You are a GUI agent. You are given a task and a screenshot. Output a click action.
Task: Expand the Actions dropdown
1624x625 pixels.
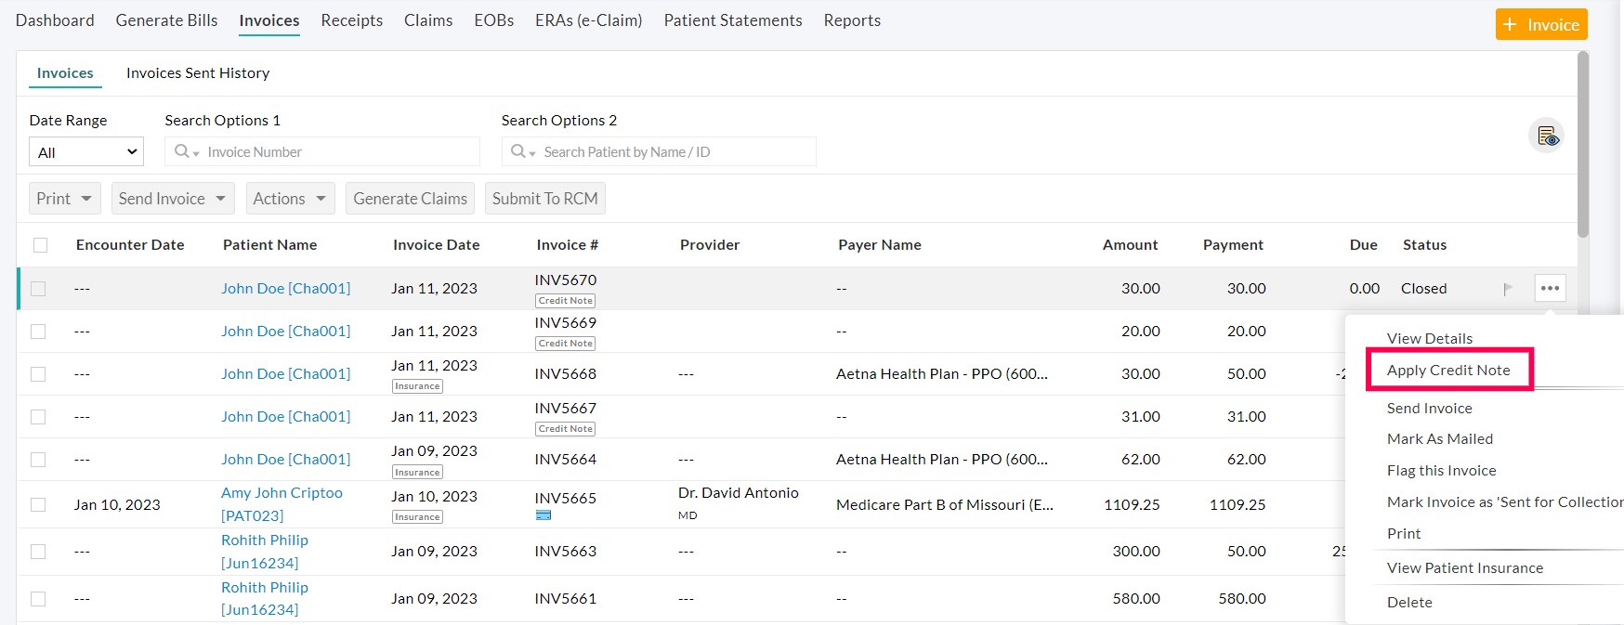click(290, 199)
